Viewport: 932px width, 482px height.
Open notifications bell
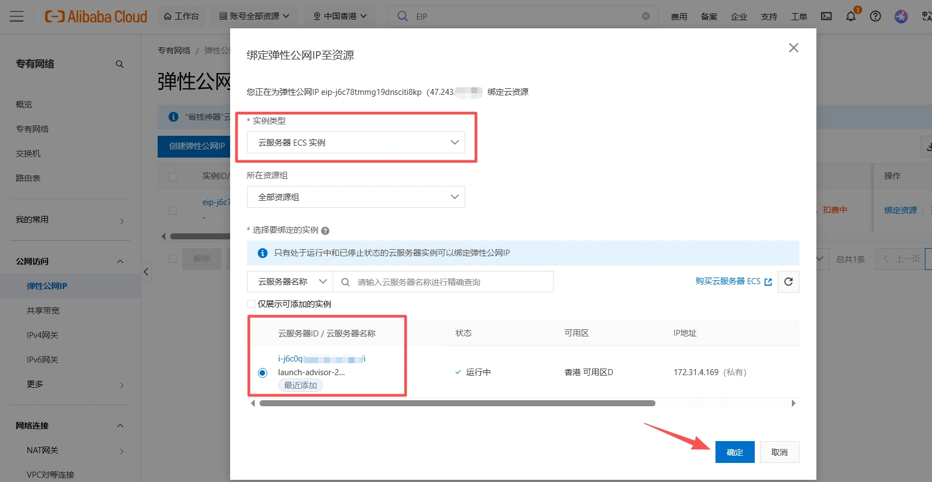point(851,16)
